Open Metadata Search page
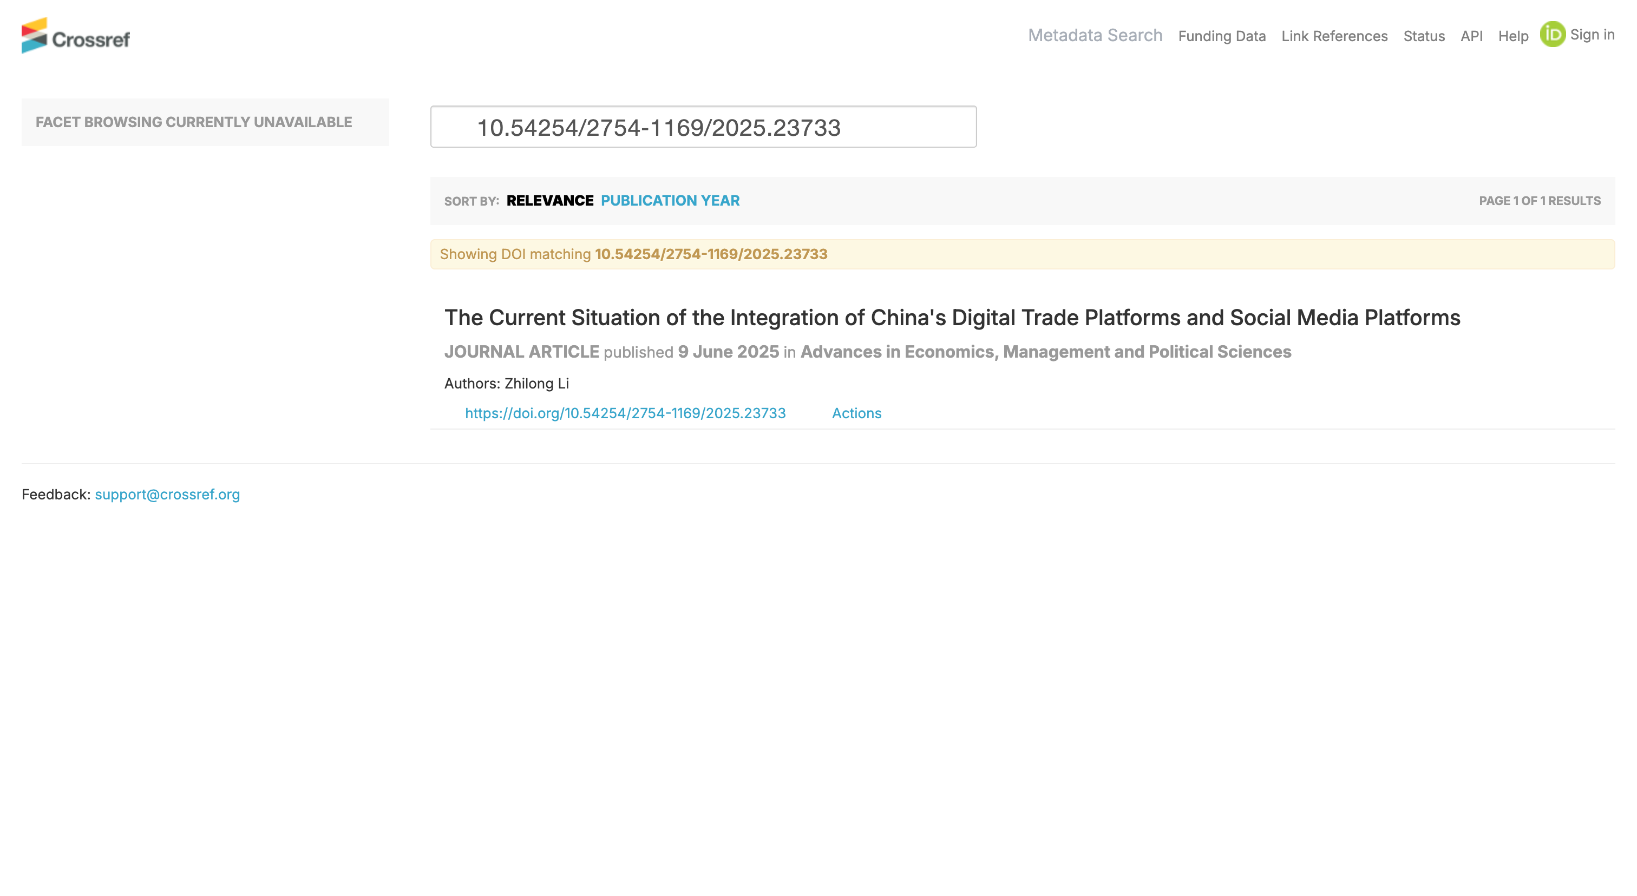 (x=1095, y=36)
